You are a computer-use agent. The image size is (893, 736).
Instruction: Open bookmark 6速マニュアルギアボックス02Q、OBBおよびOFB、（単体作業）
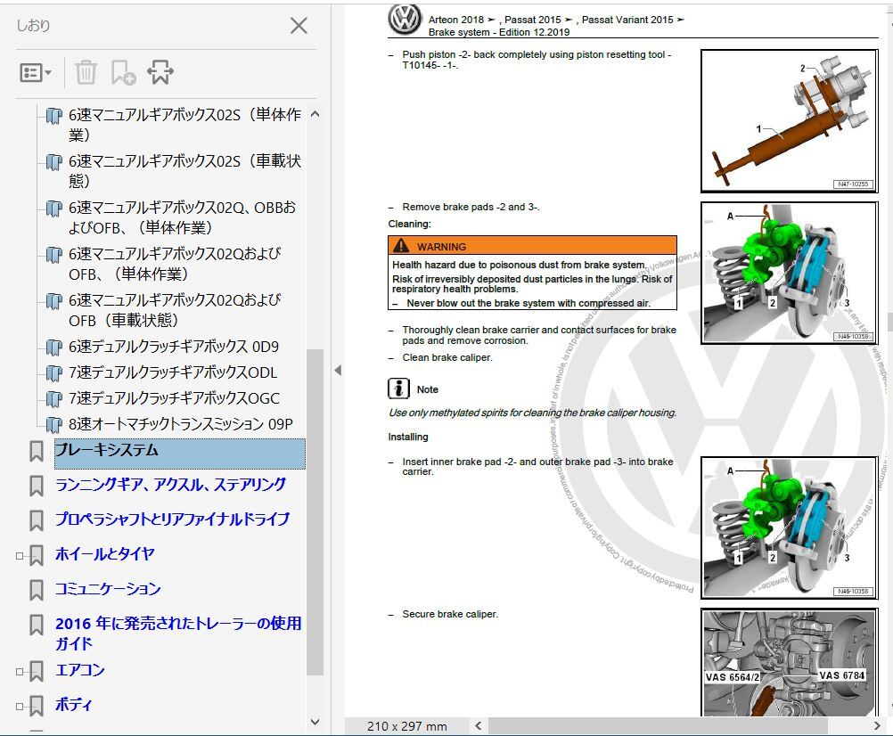182,217
